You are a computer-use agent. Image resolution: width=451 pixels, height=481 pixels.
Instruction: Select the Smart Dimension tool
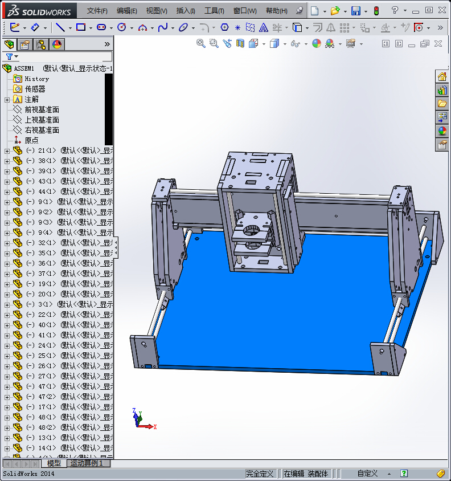(x=35, y=27)
